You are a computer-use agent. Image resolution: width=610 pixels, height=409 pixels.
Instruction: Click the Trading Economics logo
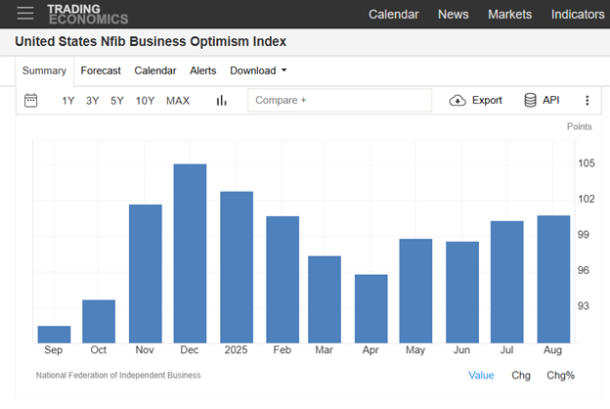tap(87, 13)
